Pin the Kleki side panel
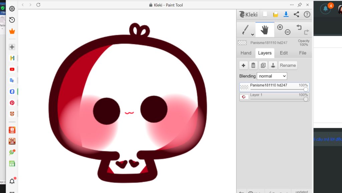Viewport: 342px width, 193px height. tap(300, 5)
